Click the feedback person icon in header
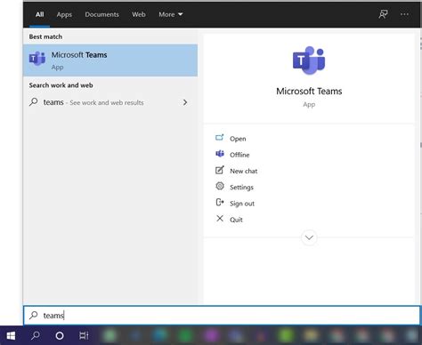The width and height of the screenshot is (422, 345). click(x=383, y=14)
